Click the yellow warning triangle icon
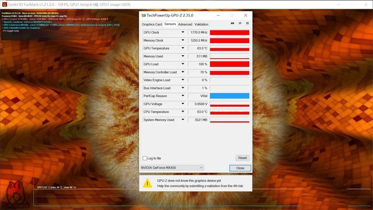The image size is (373, 210). 147,183
